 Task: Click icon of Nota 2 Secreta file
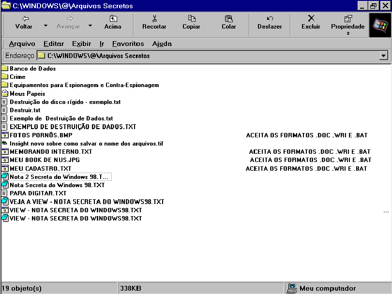point(5,176)
